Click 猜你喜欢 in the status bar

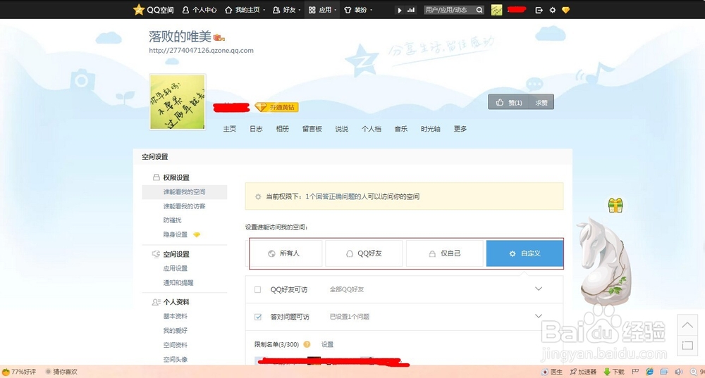(61, 372)
